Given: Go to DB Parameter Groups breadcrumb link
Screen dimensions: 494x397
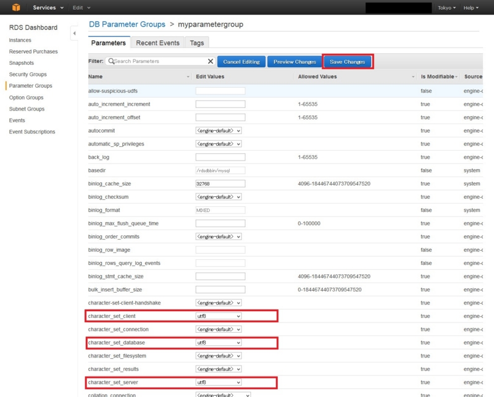Looking at the screenshot, I should 127,24.
